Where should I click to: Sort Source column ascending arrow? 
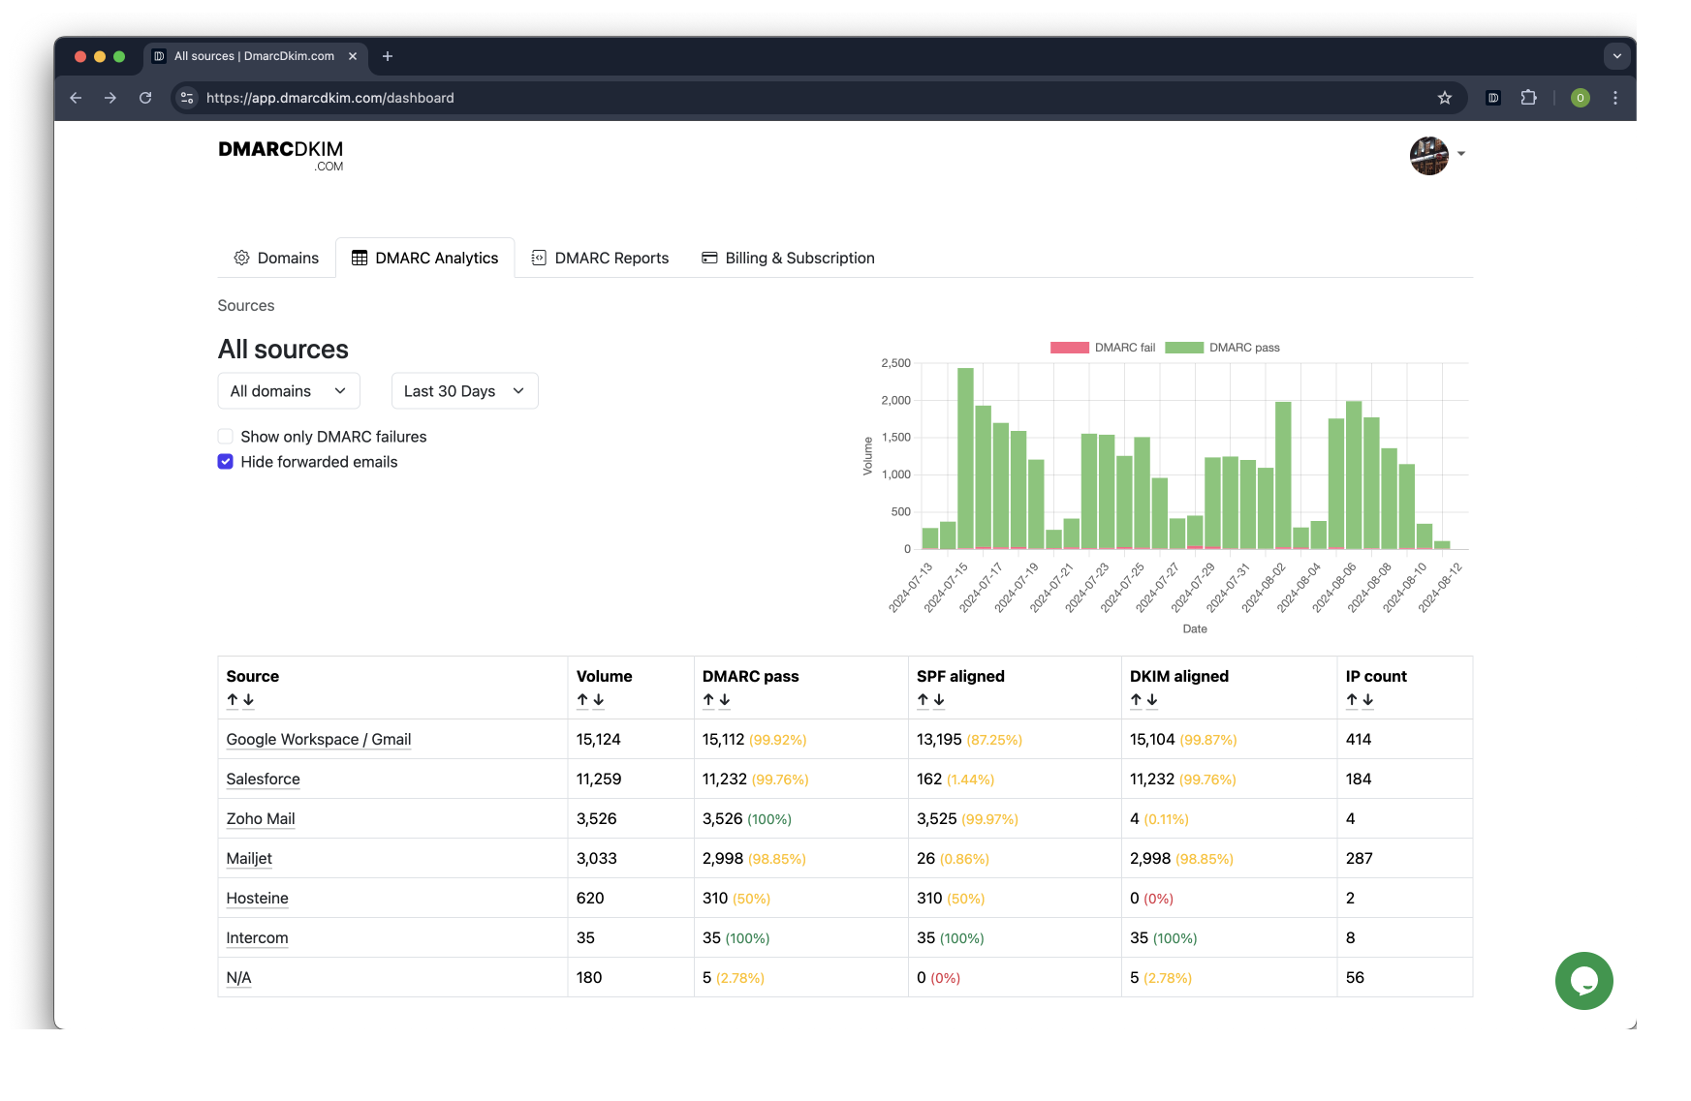coord(233,700)
